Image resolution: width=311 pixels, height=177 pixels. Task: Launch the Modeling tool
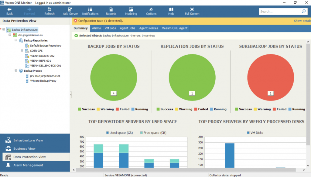(x=131, y=11)
